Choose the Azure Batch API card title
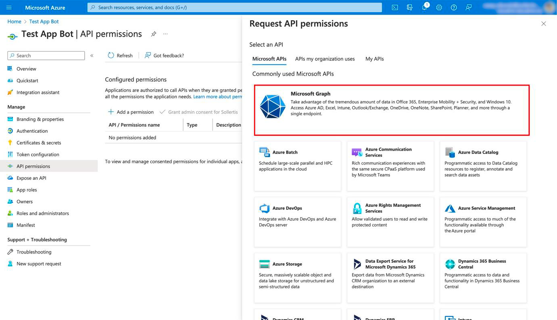 285,152
